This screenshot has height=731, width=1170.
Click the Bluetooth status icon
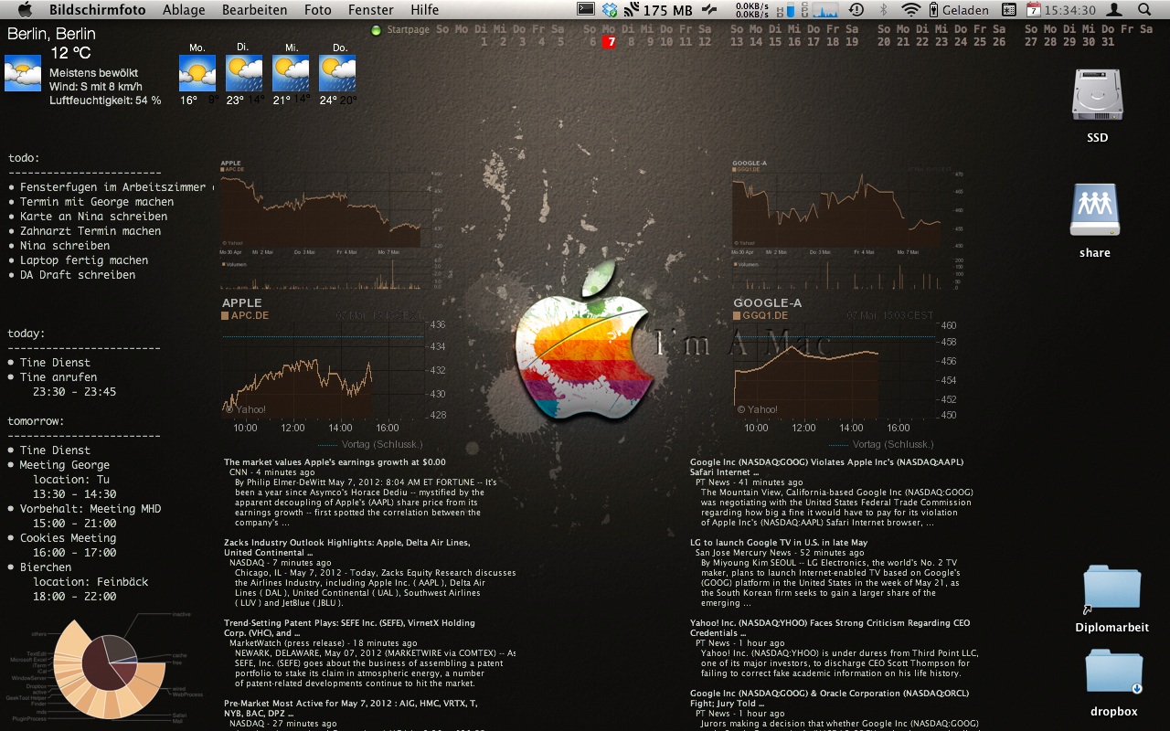tap(883, 10)
